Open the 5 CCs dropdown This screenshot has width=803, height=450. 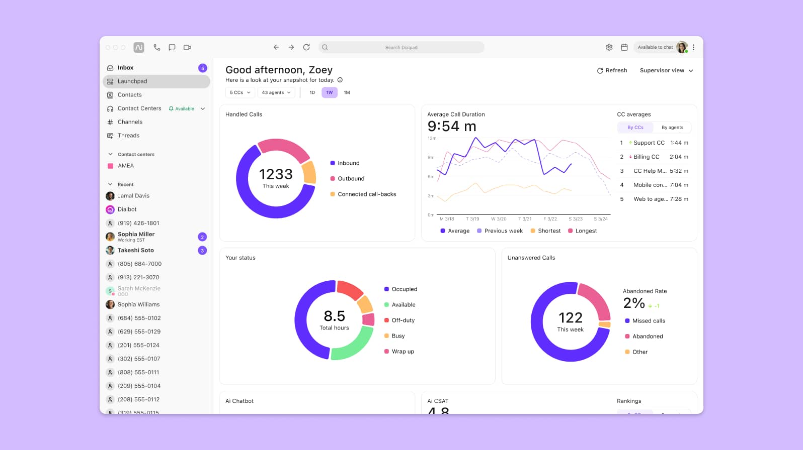point(240,92)
